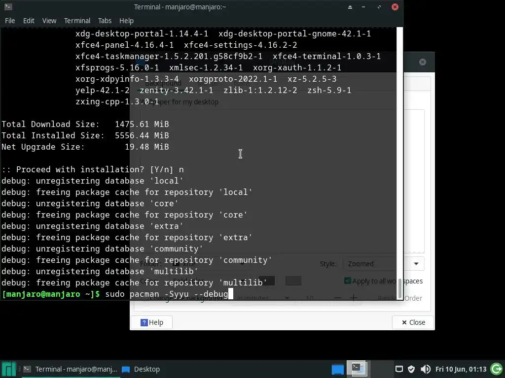Select Desktop task button in taskbar
This screenshot has width=505, height=378.
tap(141, 369)
